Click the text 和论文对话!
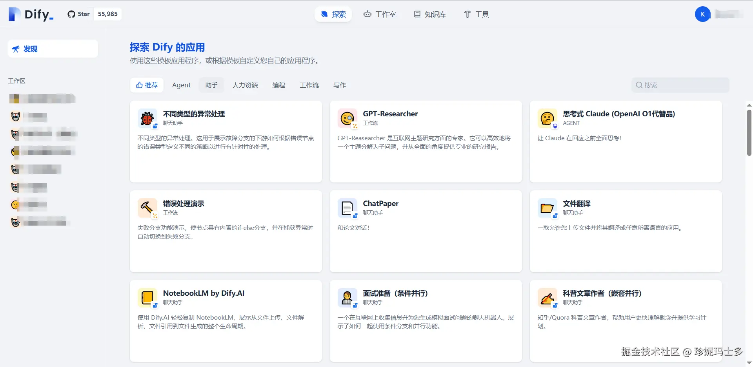Image resolution: width=753 pixels, height=367 pixels. (353, 228)
